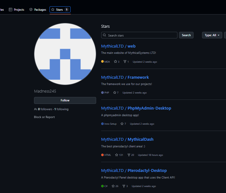Click "The main website of MythicalSystems LTD!"
The width and height of the screenshot is (226, 193).
pyautogui.click(x=129, y=53)
